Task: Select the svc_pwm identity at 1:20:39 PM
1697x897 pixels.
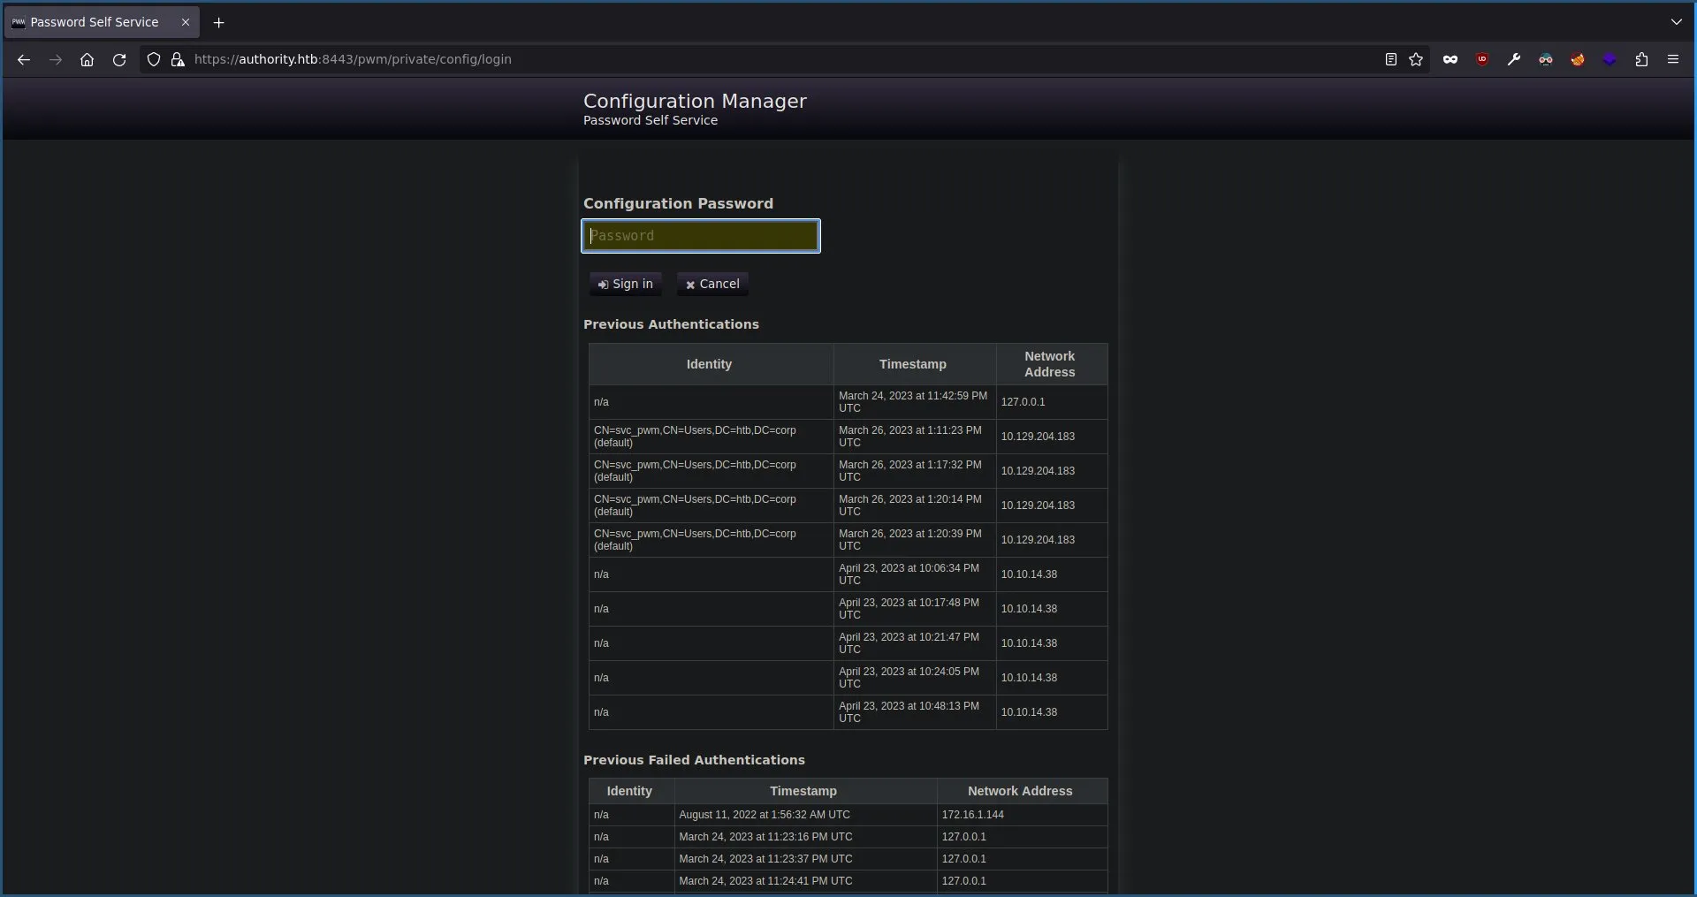Action: (695, 540)
